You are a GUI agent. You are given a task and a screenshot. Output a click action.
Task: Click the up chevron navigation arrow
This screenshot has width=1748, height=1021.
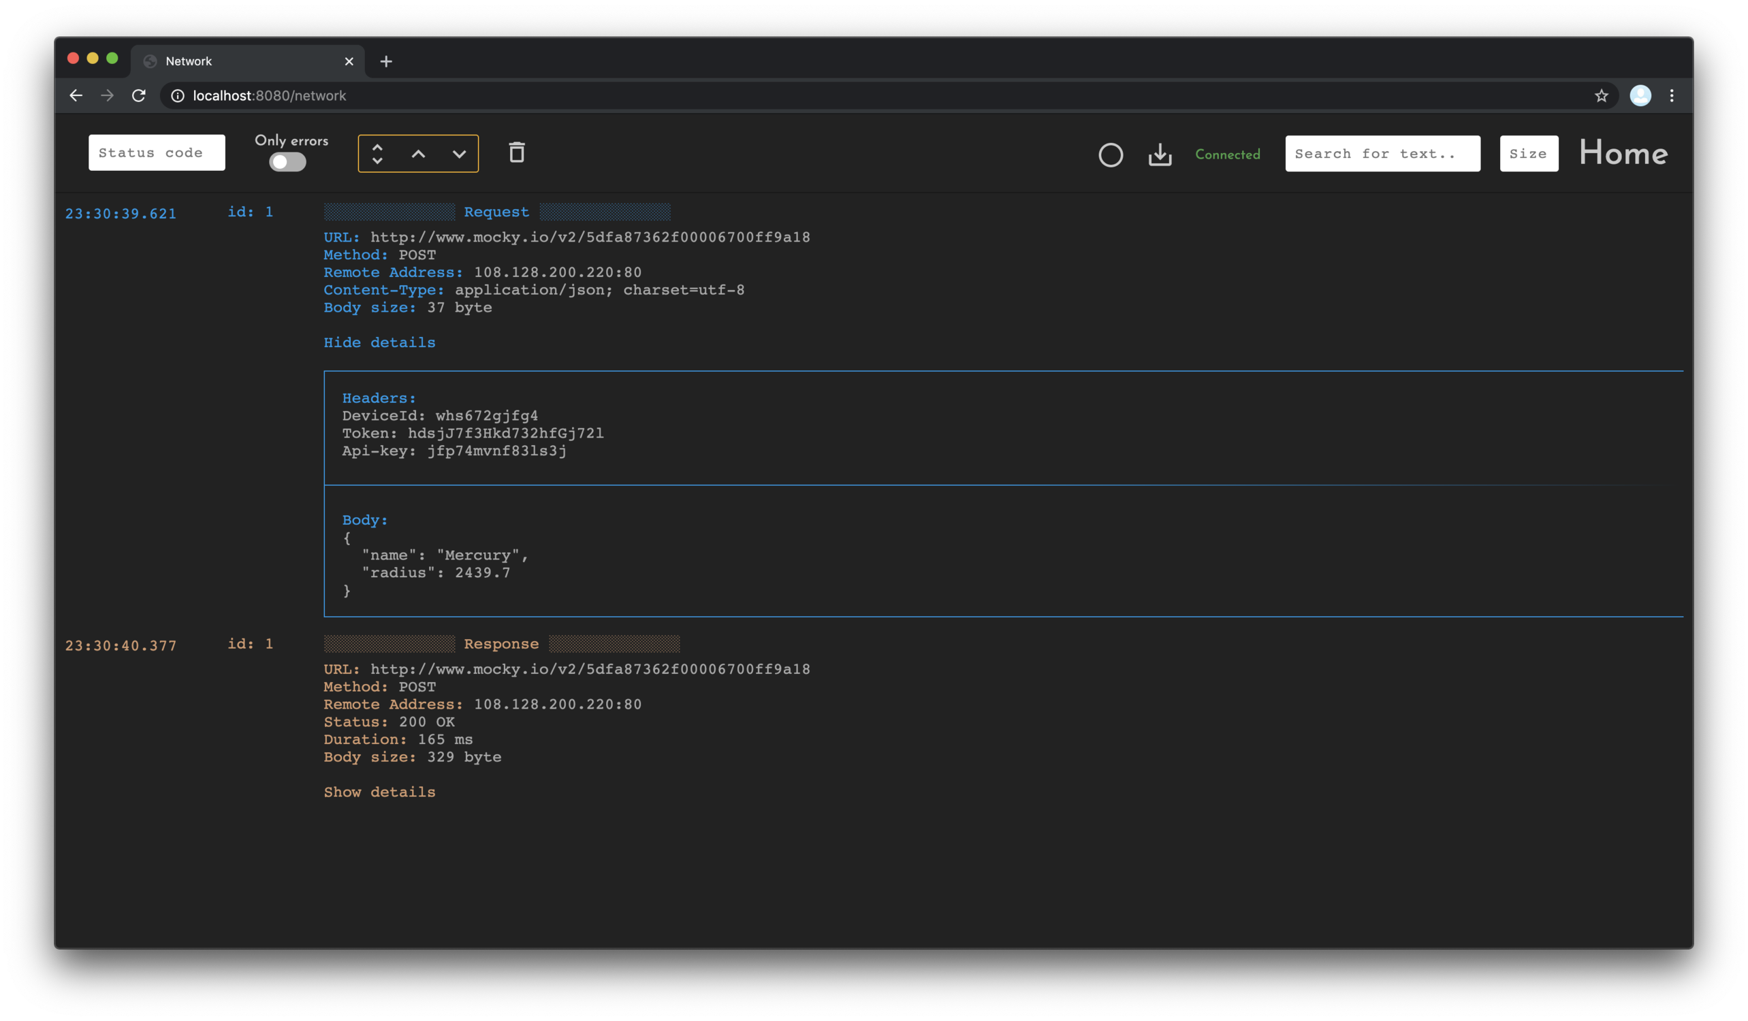[418, 154]
